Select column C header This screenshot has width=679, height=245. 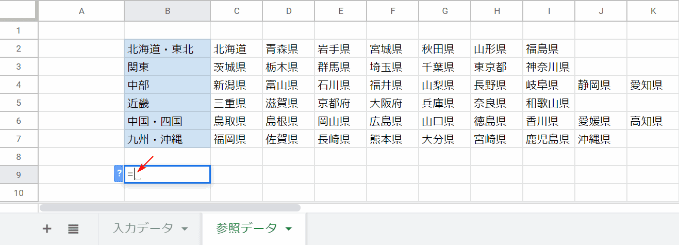coord(236,10)
